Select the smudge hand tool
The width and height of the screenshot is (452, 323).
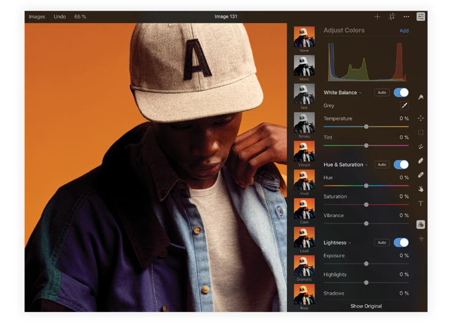[x=421, y=189]
